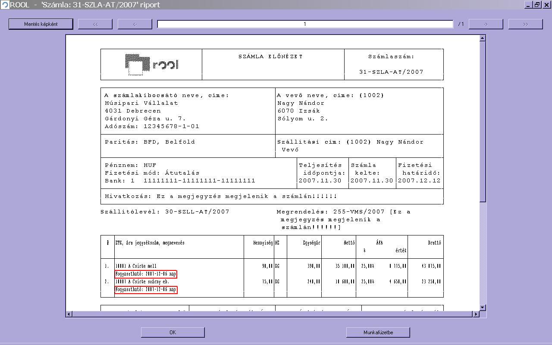Restore the window with title bar button
Viewport: 552px width, 345px height.
[537, 5]
